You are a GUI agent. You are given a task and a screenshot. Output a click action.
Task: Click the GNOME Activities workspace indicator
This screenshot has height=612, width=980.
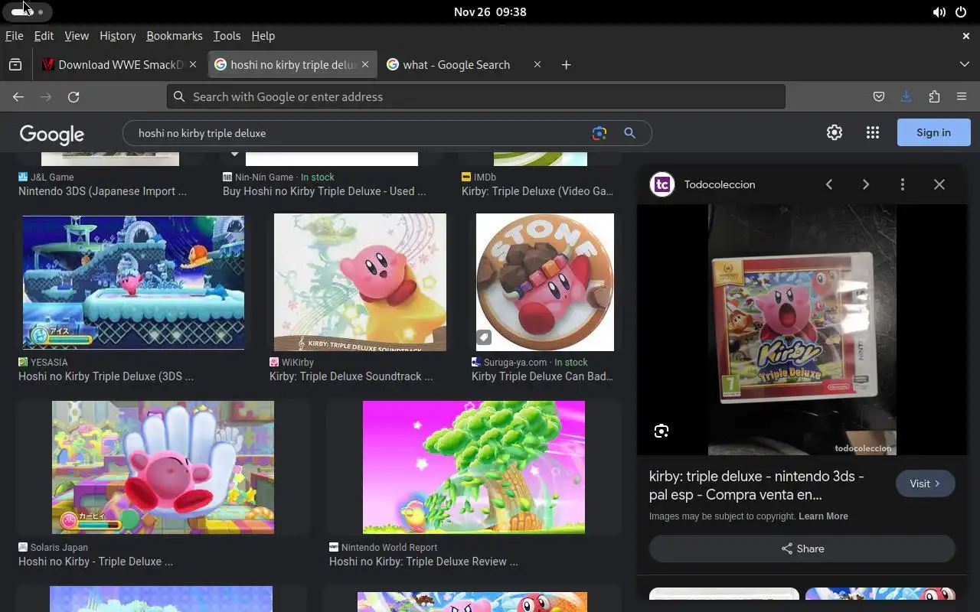point(28,12)
